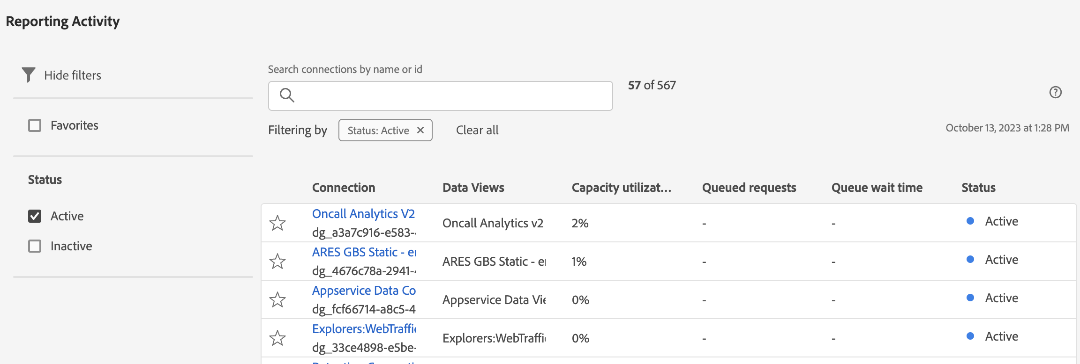Star the Appservice Data connection
The image size is (1080, 364).
coord(277,300)
